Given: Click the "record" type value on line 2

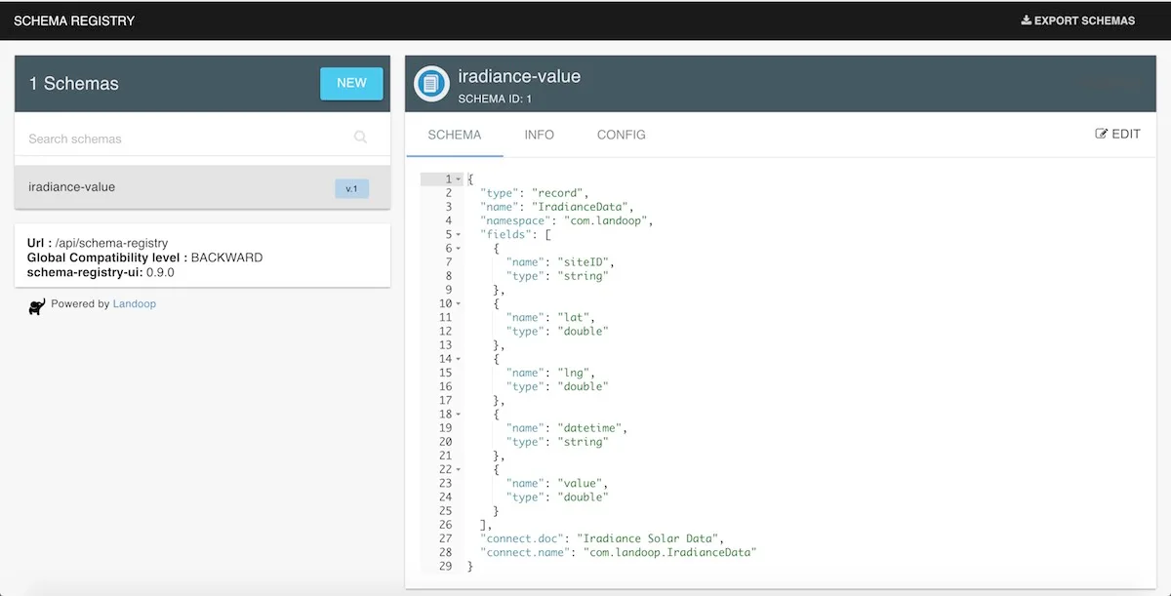Looking at the screenshot, I should click(x=556, y=193).
